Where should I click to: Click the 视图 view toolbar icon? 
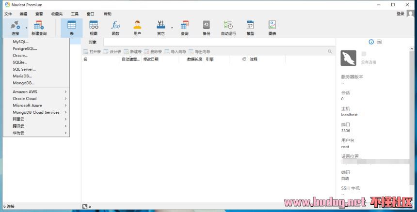[x=94, y=25]
